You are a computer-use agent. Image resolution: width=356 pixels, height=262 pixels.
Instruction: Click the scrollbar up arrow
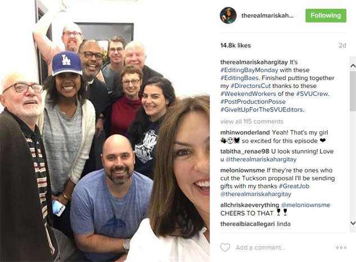(353, 66)
